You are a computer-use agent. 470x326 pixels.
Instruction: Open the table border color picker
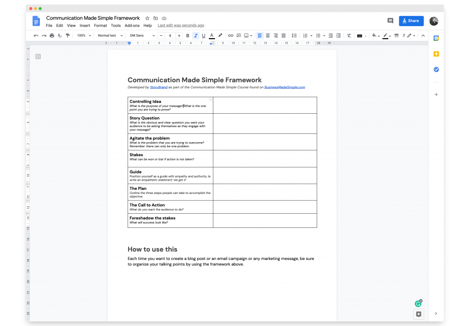386,36
